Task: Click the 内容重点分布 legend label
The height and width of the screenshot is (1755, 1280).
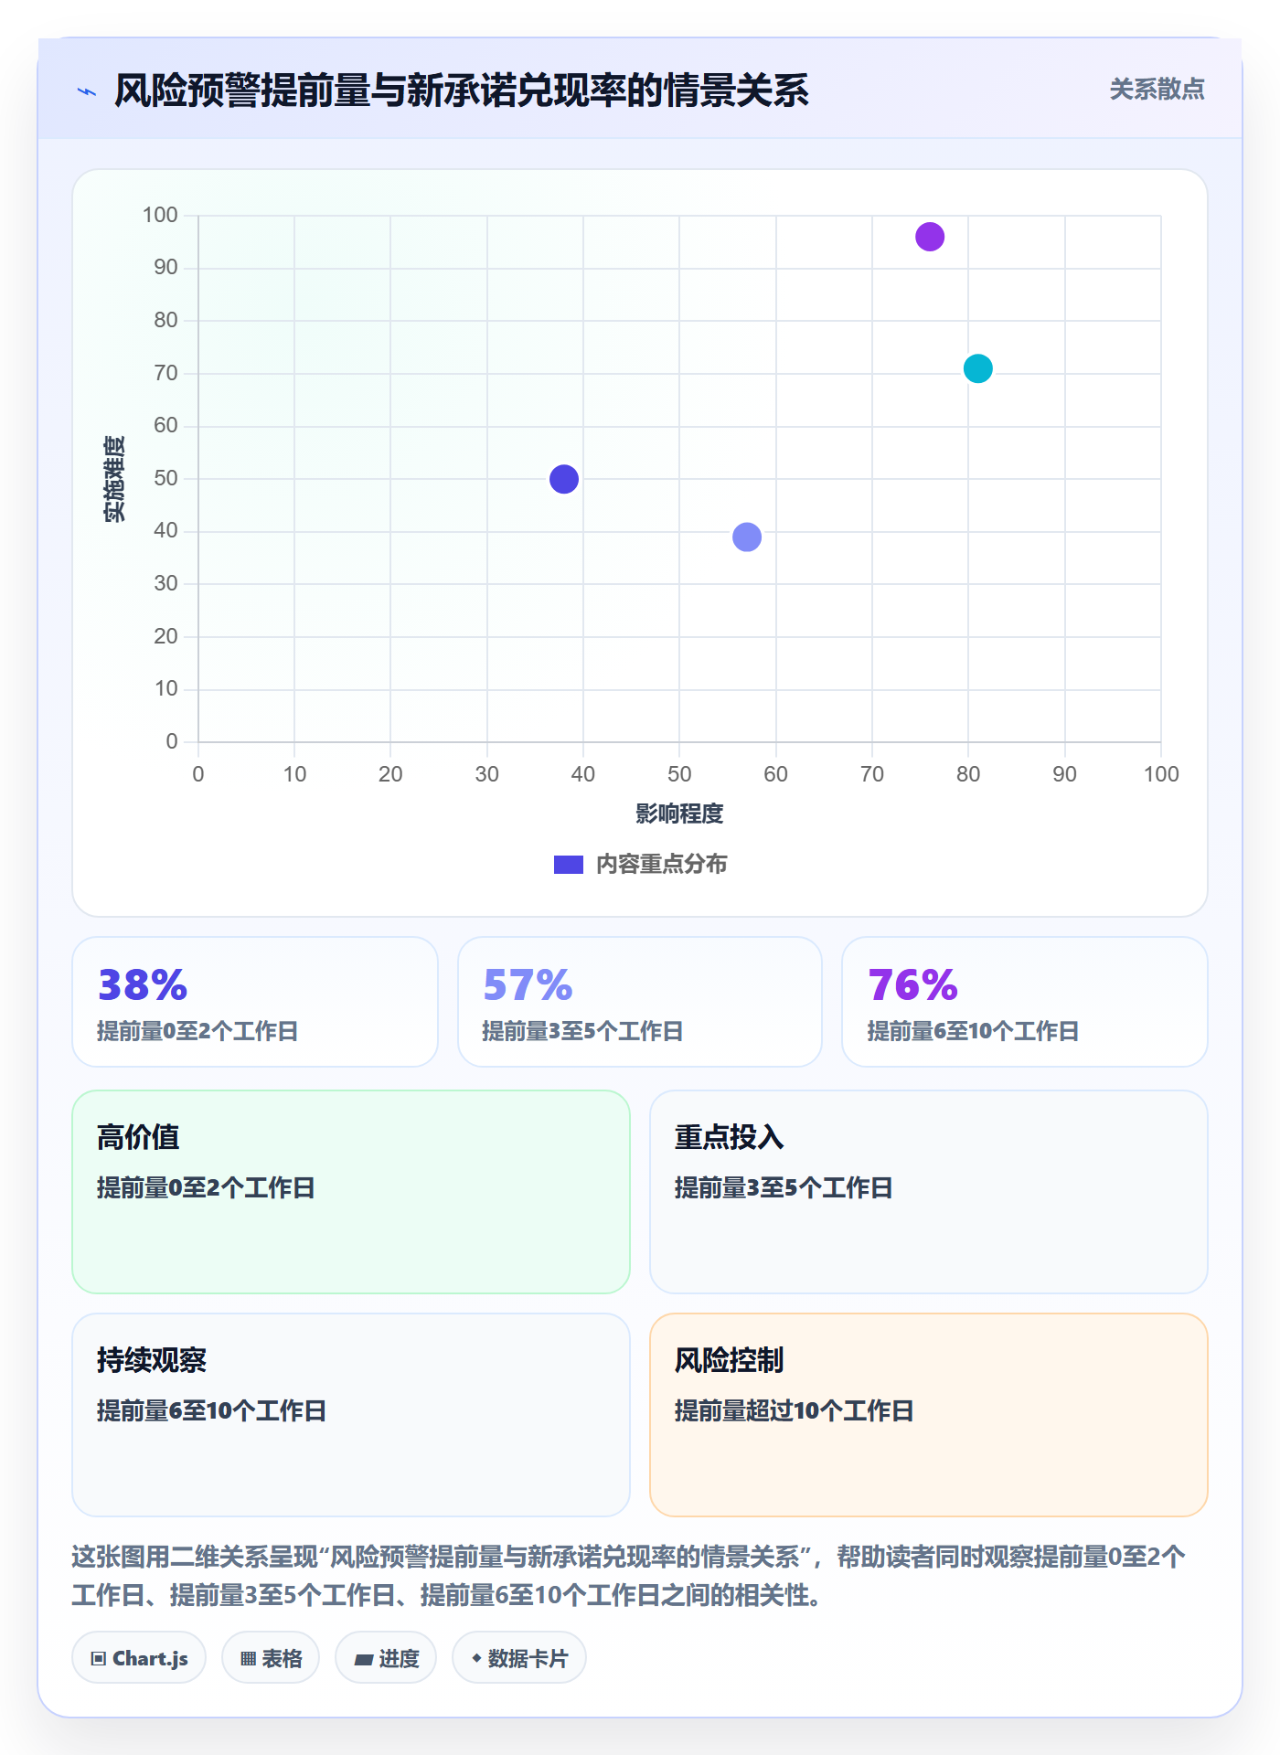Action: (x=661, y=865)
